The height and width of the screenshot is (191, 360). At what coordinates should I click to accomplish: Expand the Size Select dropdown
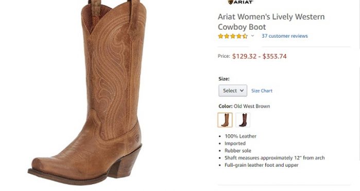tap(233, 91)
